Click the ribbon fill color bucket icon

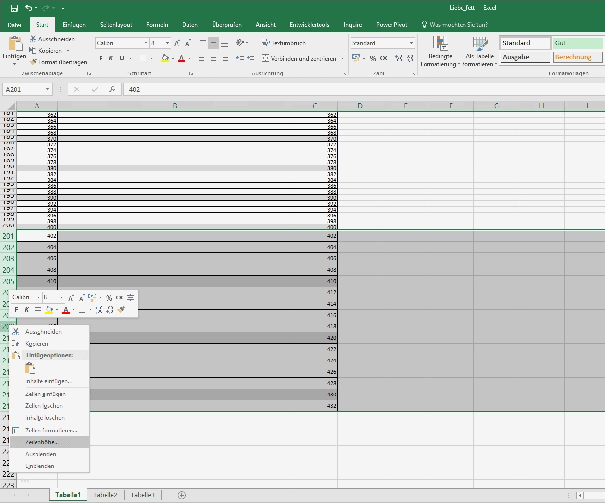pyautogui.click(x=165, y=58)
